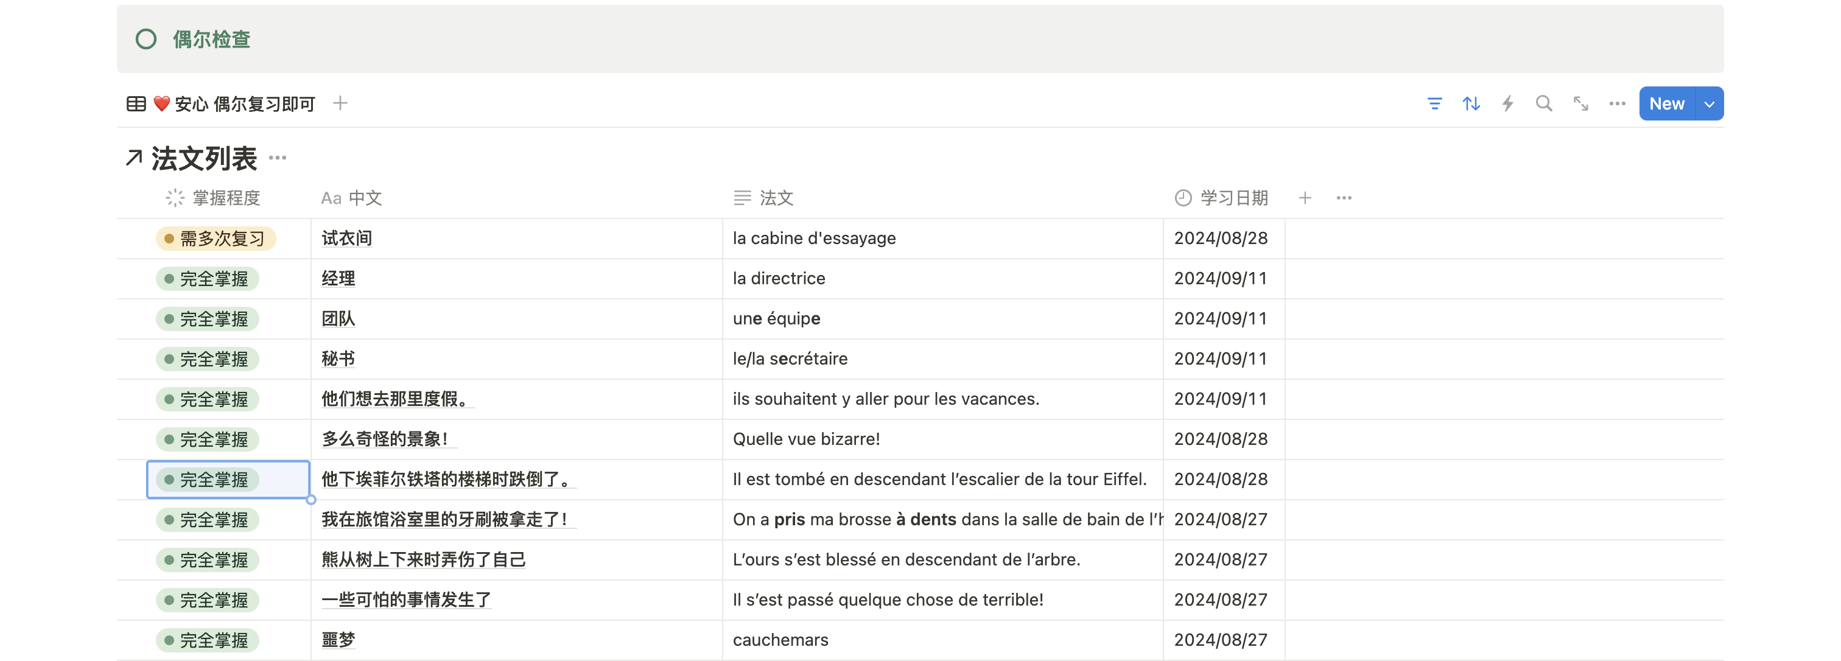Viewport: 1841px width, 661px height.
Task: Click the 偶尔检查 callout heading
Action: tap(211, 38)
